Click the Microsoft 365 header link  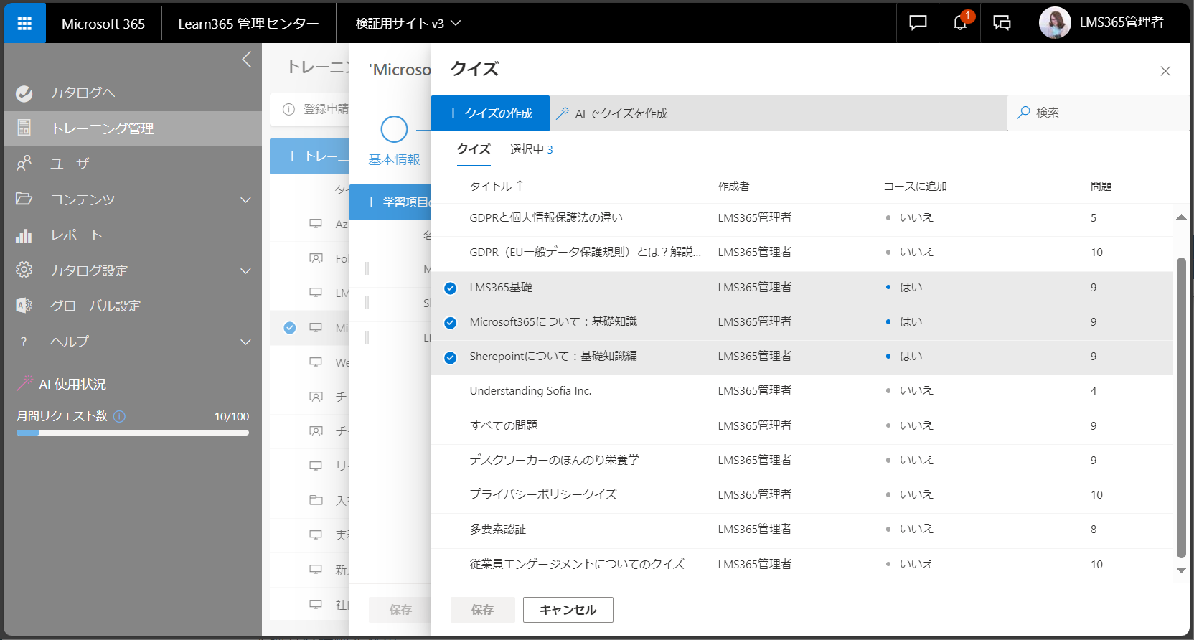point(103,23)
